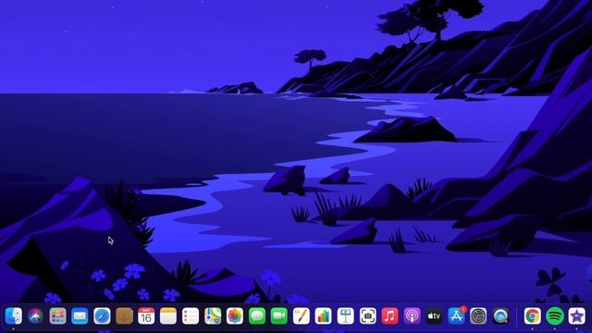Launch FaceTime from the Dock

pyautogui.click(x=279, y=316)
